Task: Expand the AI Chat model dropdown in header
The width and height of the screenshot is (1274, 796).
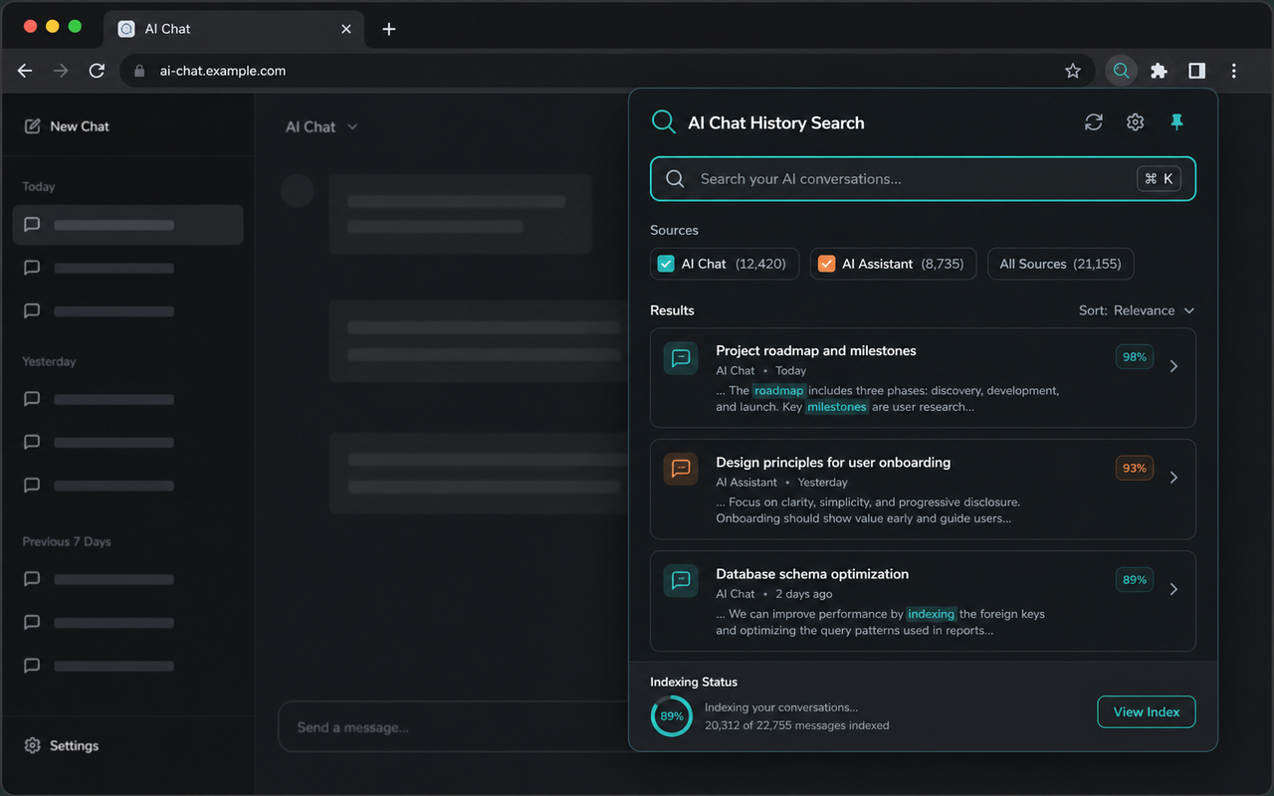Action: [x=321, y=126]
